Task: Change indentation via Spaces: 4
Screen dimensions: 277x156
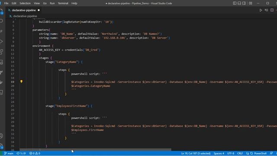Action: (x=219, y=153)
